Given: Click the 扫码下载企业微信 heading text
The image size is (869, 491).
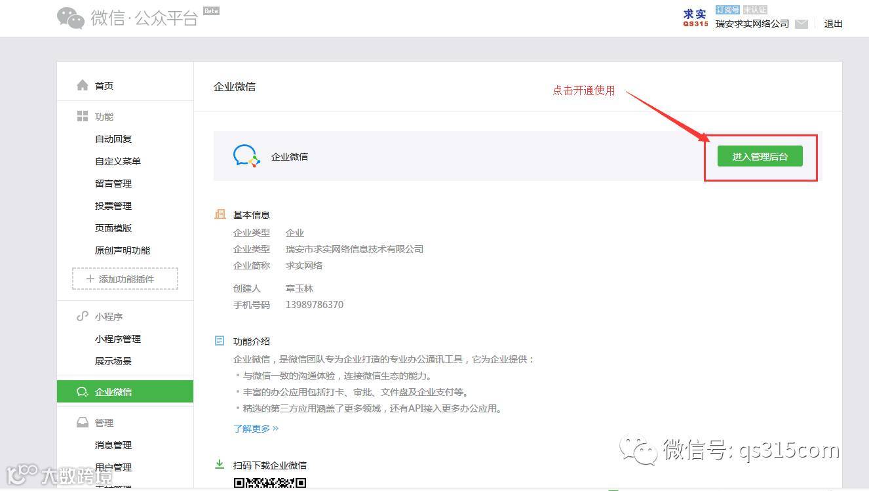Looking at the screenshot, I should (270, 465).
